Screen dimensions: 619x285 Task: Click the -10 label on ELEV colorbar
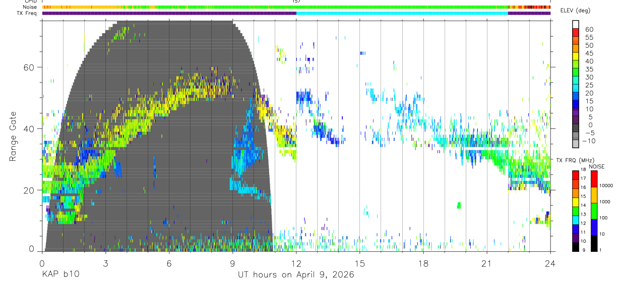point(588,141)
